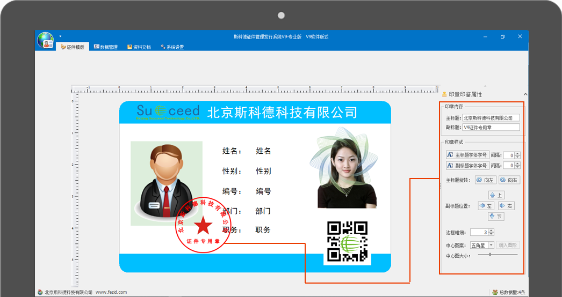Rotate main title 向左

pyautogui.click(x=485, y=180)
